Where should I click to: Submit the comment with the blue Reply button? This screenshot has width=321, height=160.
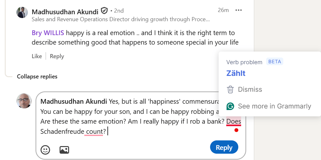tap(224, 147)
